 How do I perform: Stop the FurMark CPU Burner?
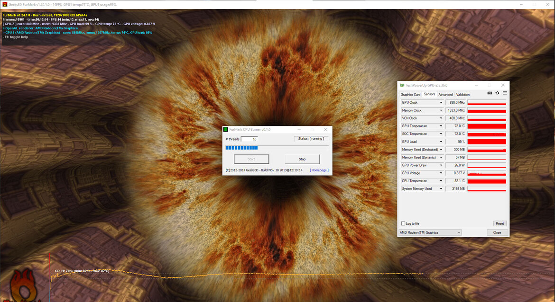[x=302, y=160]
